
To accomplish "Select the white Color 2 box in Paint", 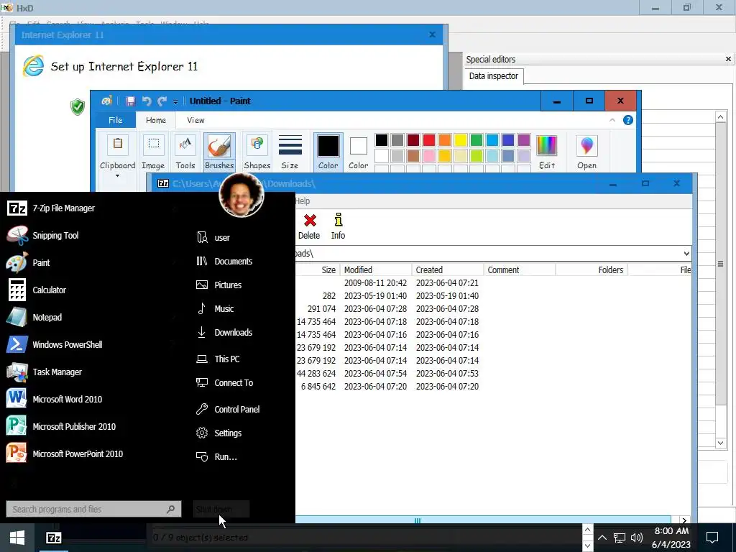I will click(358, 152).
